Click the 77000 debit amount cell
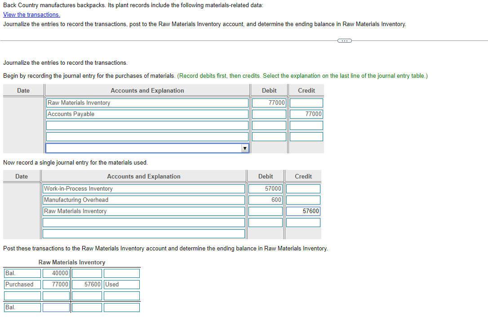The height and width of the screenshot is (330, 488). [x=269, y=103]
